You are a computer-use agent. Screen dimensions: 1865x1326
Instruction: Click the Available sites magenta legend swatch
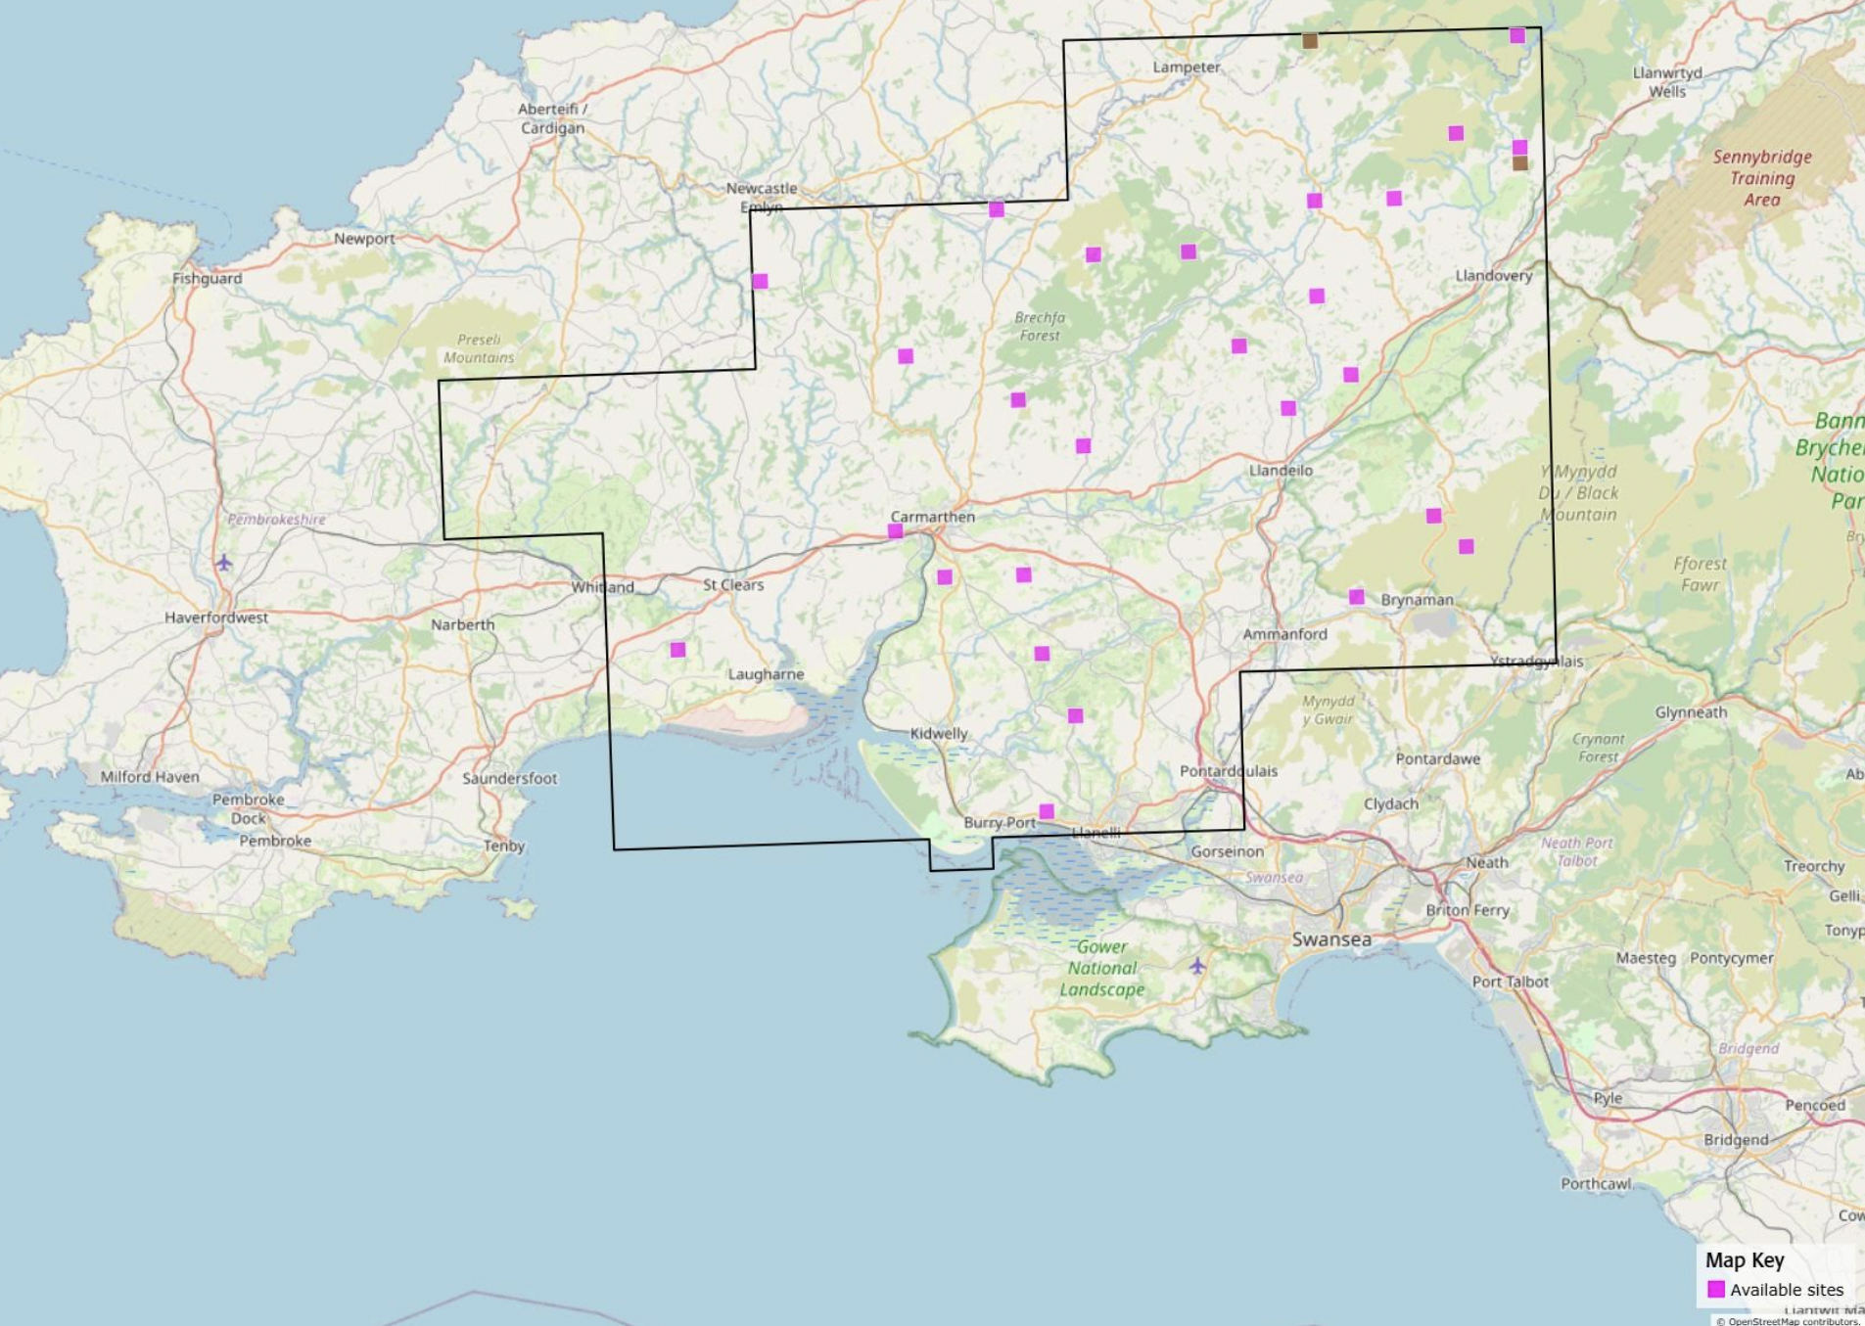tap(1716, 1289)
